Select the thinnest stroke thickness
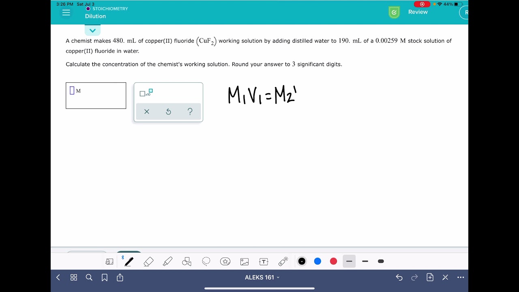The image size is (519, 292). click(349, 261)
